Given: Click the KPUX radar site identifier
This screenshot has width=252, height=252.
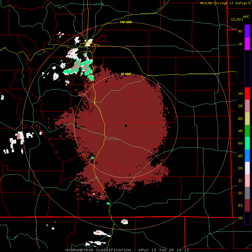Looking at the screenshot, I should tap(144, 250).
